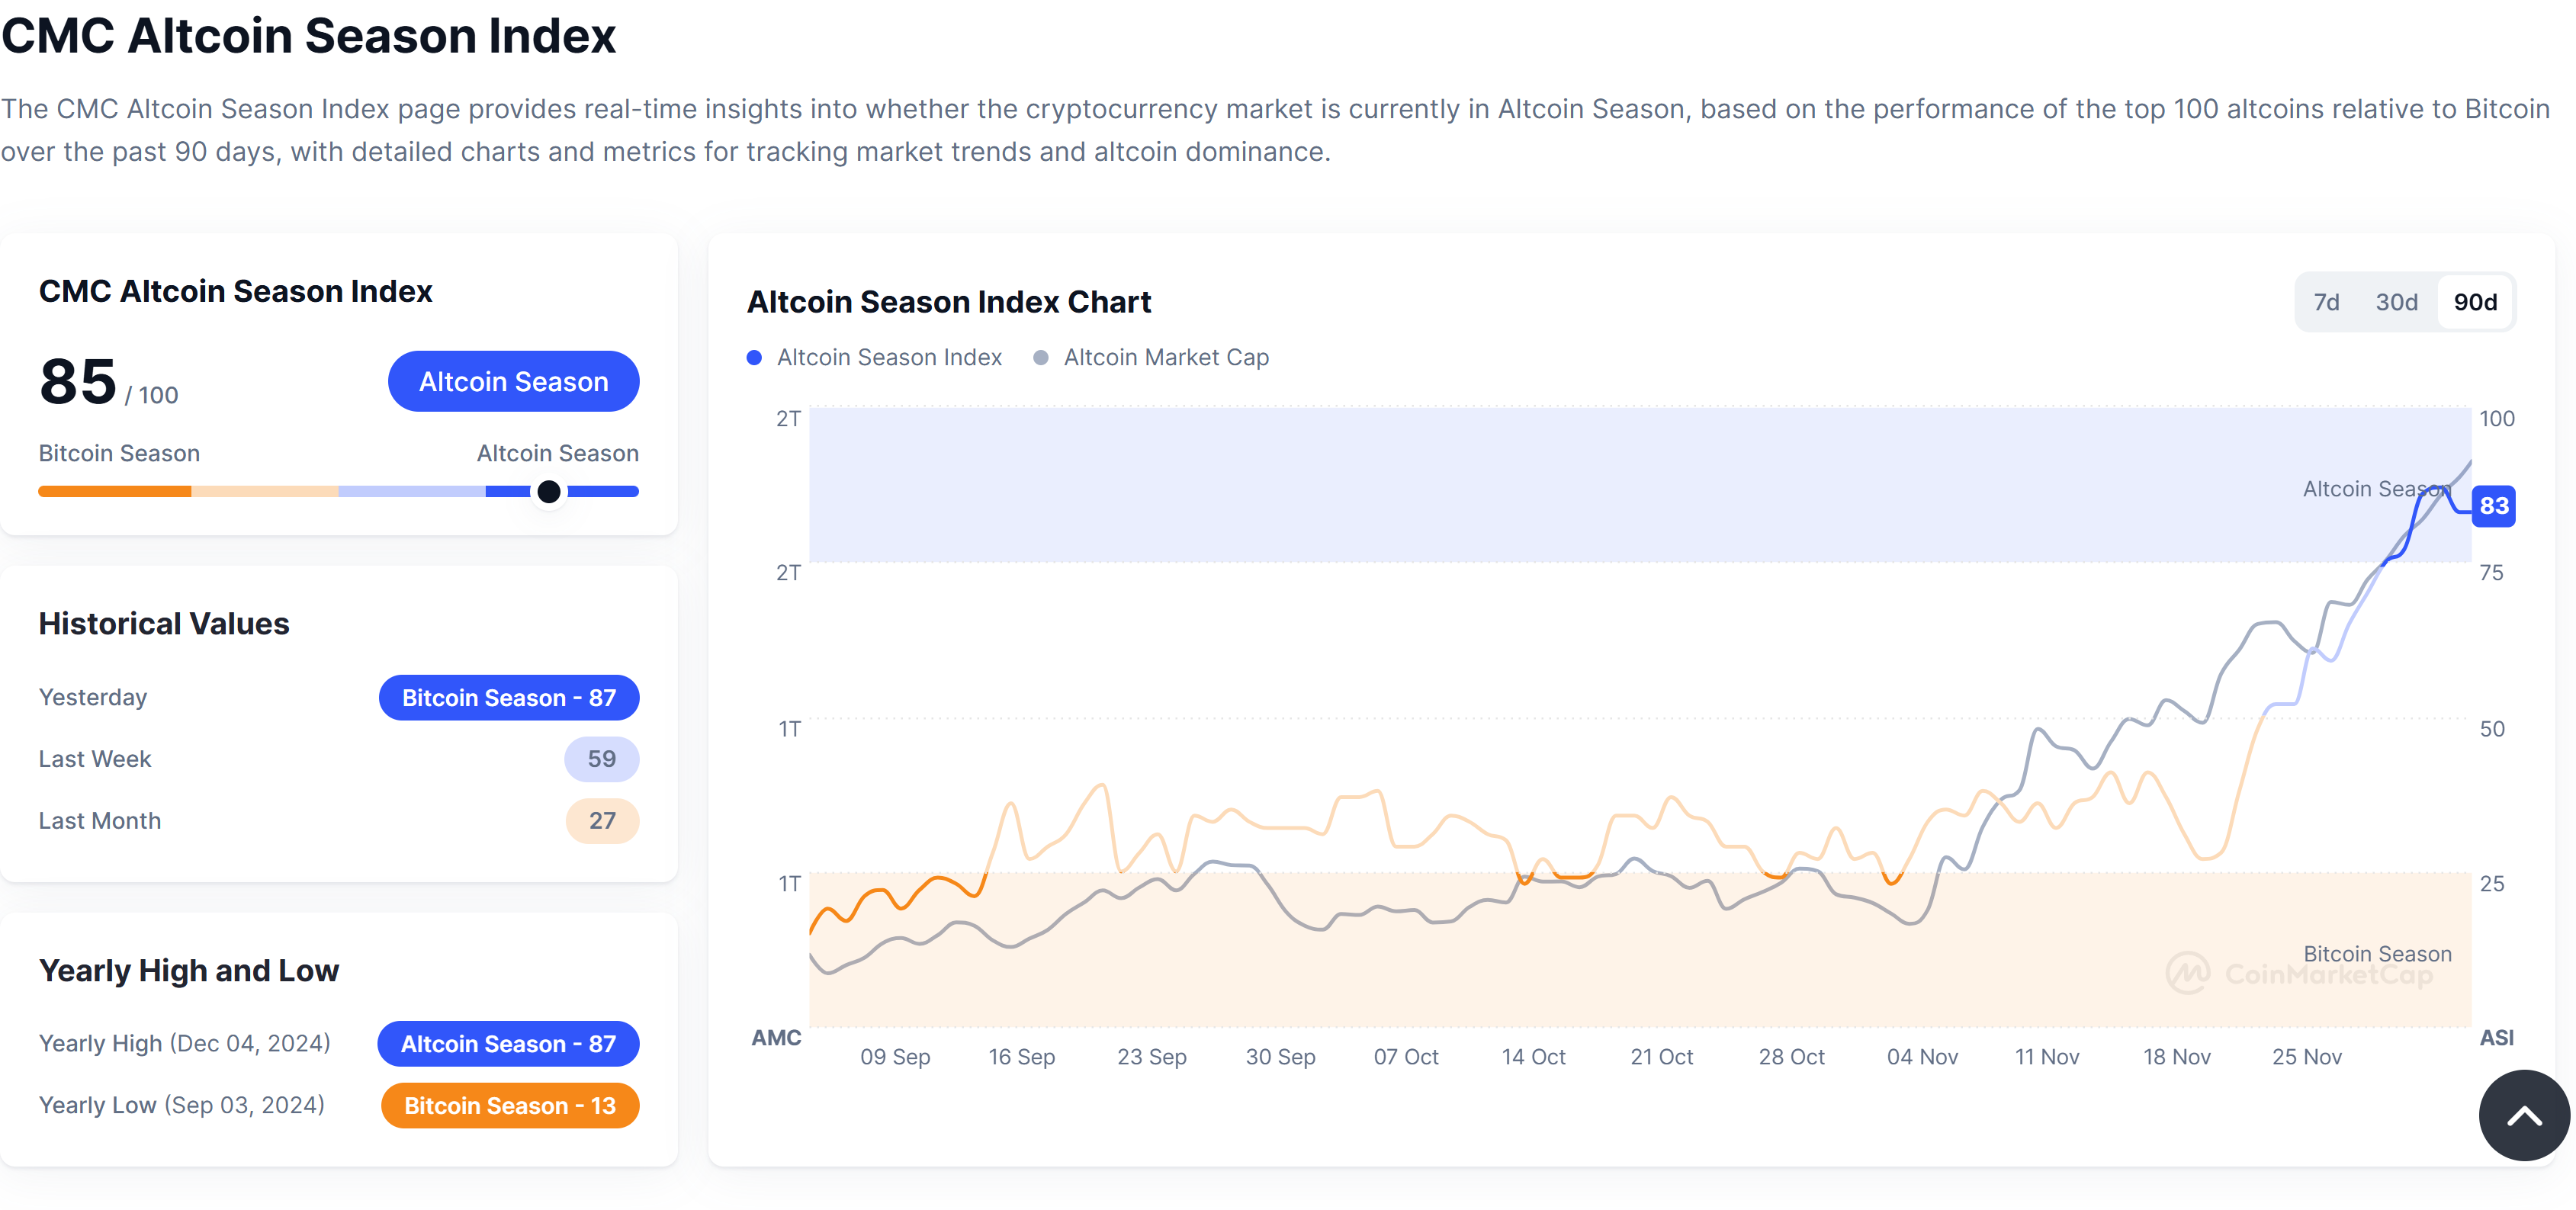Image resolution: width=2576 pixels, height=1210 pixels.
Task: Click the Last Week value 59 chip
Action: coord(601,758)
